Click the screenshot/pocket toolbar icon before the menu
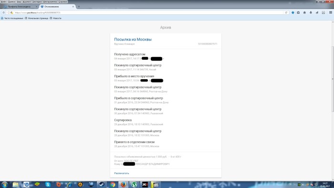334x188 pixels. (324, 12)
